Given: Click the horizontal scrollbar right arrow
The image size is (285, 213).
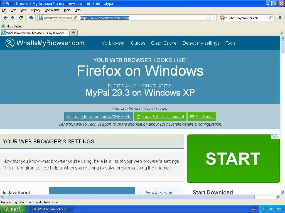Looking at the screenshot, I should click(x=278, y=197).
